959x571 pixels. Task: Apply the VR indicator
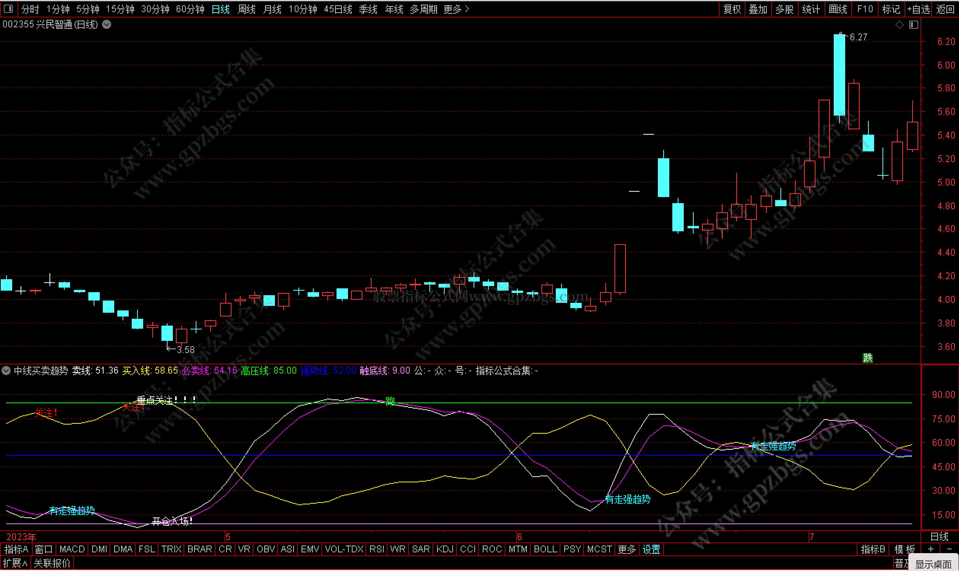[244, 549]
